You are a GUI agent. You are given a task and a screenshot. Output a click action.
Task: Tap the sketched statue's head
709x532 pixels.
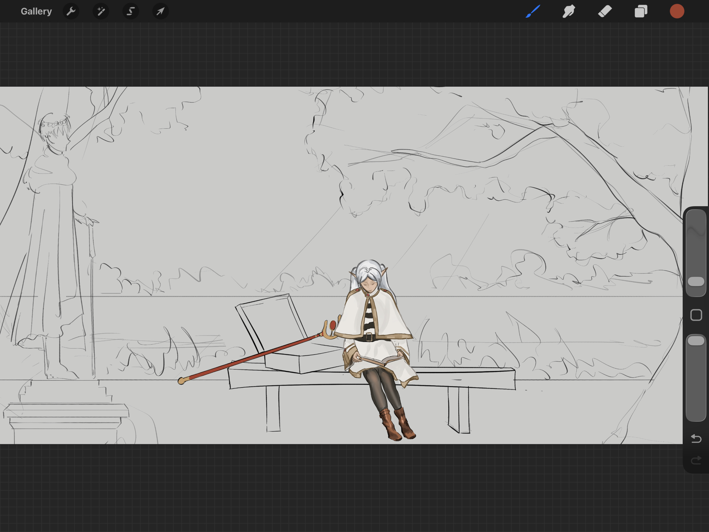pos(56,133)
